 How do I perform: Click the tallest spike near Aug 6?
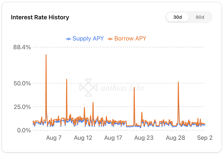tap(46, 55)
